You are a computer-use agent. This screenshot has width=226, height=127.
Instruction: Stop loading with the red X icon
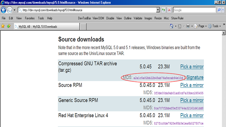click(x=169, y=10)
